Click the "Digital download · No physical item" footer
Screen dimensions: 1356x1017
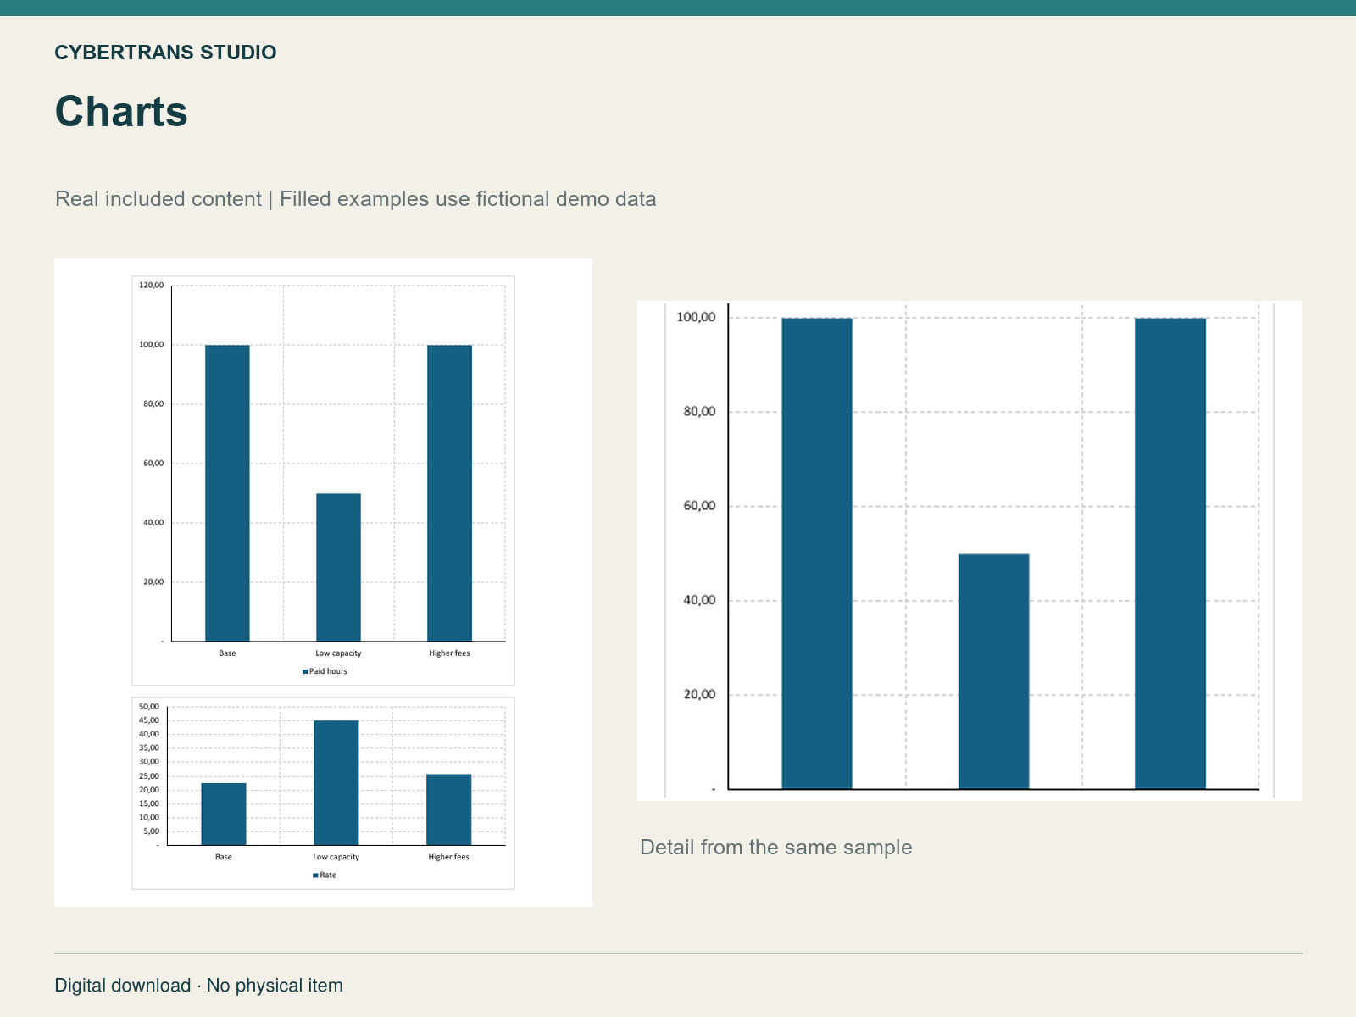(x=198, y=986)
